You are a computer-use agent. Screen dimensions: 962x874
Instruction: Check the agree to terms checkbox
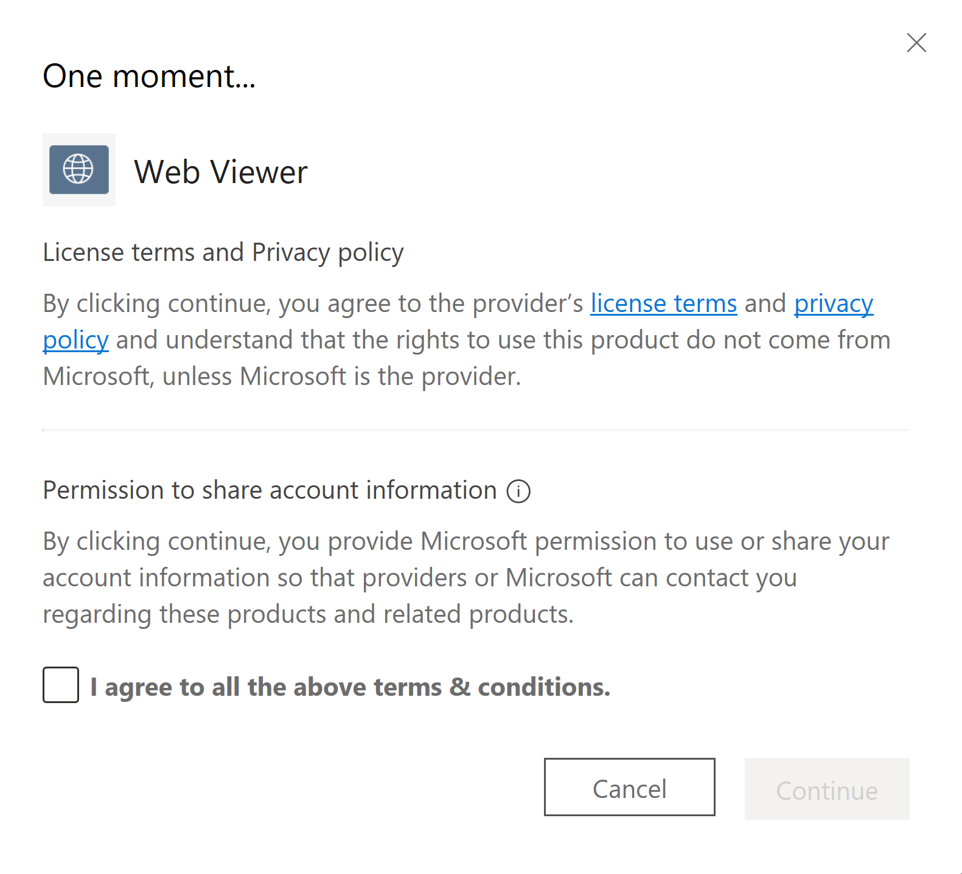pos(61,685)
